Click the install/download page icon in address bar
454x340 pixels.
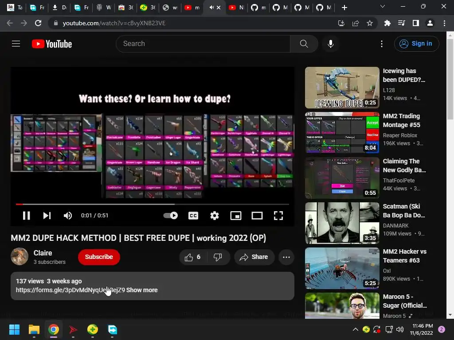coord(341,23)
